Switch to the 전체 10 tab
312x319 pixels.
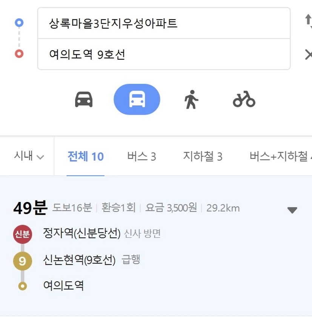pos(86,156)
